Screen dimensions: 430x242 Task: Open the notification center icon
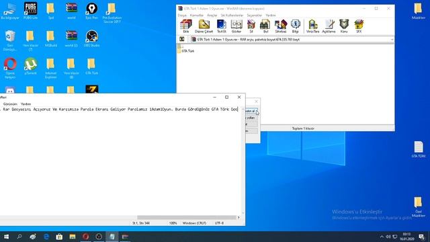[x=421, y=237]
